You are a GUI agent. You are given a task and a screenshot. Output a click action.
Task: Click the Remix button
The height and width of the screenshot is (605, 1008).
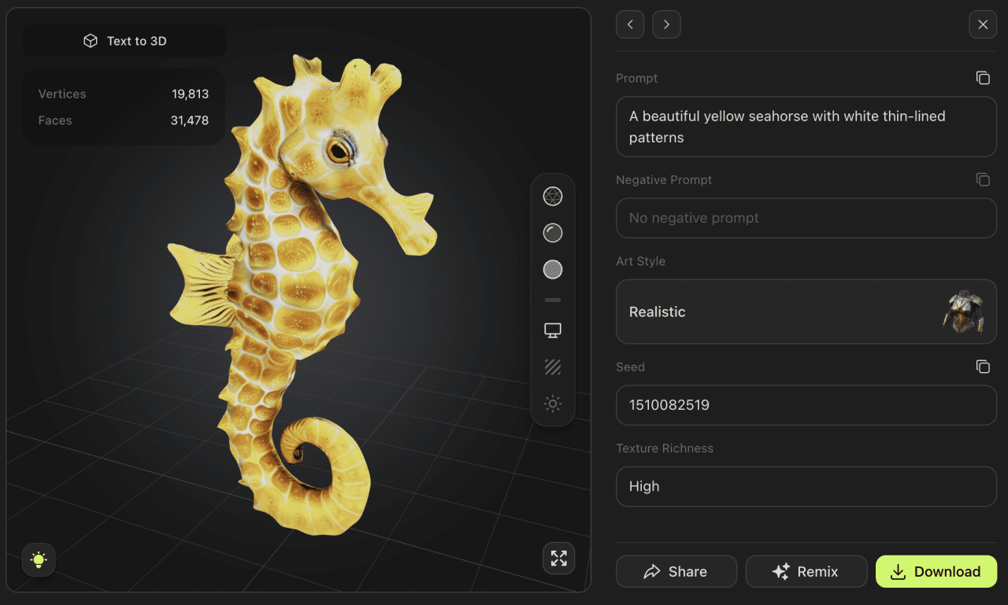click(806, 571)
